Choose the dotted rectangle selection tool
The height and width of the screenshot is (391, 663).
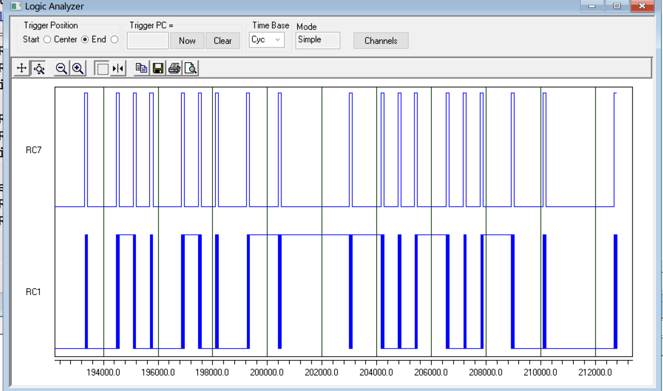(102, 68)
